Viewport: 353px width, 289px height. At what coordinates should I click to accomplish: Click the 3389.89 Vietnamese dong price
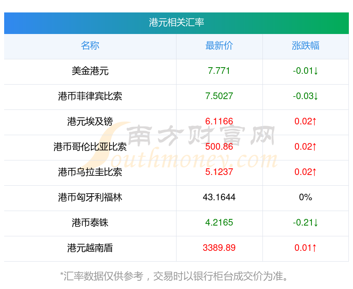click(219, 248)
